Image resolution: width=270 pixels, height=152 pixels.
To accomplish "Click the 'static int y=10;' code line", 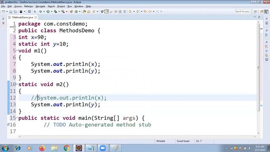I will point(43,44).
